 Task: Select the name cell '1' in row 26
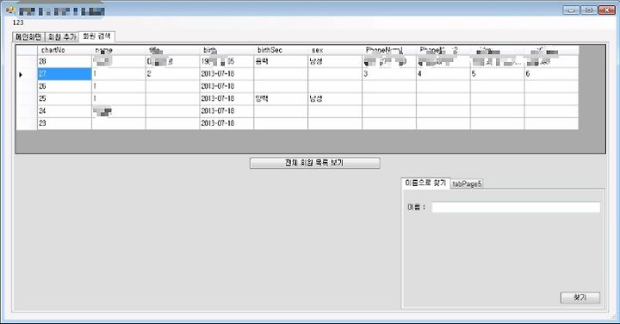point(119,86)
